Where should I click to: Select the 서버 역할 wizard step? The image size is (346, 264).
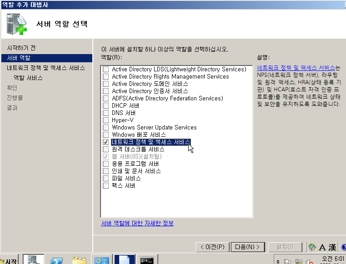click(47, 58)
